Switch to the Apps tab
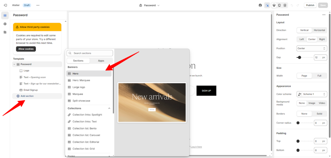Image resolution: width=331 pixels, height=158 pixels. coord(101,61)
